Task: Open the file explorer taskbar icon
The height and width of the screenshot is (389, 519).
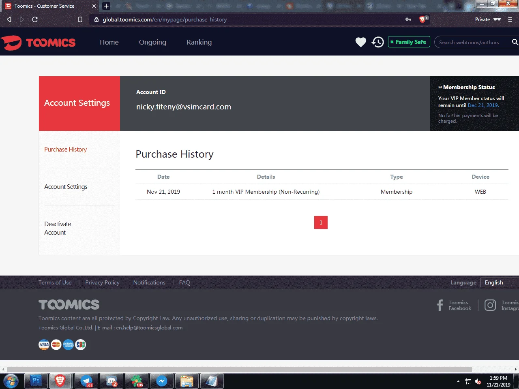Action: pyautogui.click(x=187, y=381)
